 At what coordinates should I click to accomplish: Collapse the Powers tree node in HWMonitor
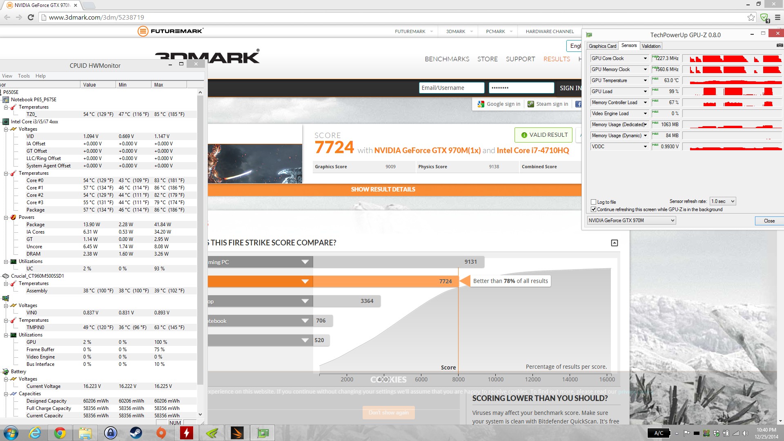coord(6,217)
